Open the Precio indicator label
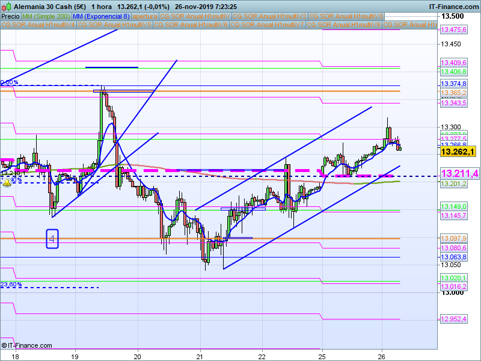Screen dimensions: 481x361 click(10, 16)
